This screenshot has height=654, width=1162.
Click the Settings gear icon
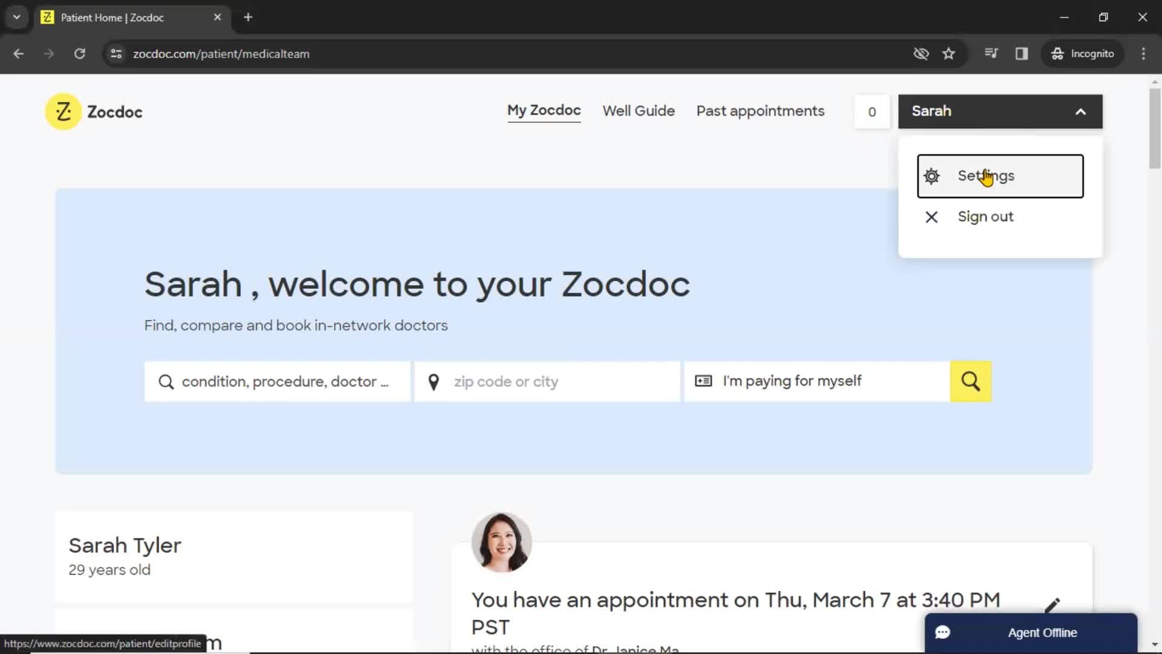tap(931, 176)
